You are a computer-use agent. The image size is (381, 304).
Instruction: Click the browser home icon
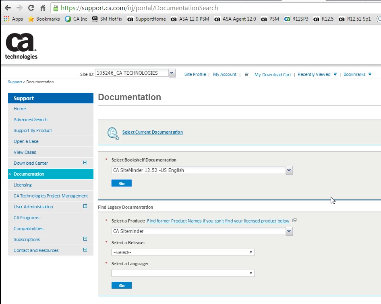point(43,8)
